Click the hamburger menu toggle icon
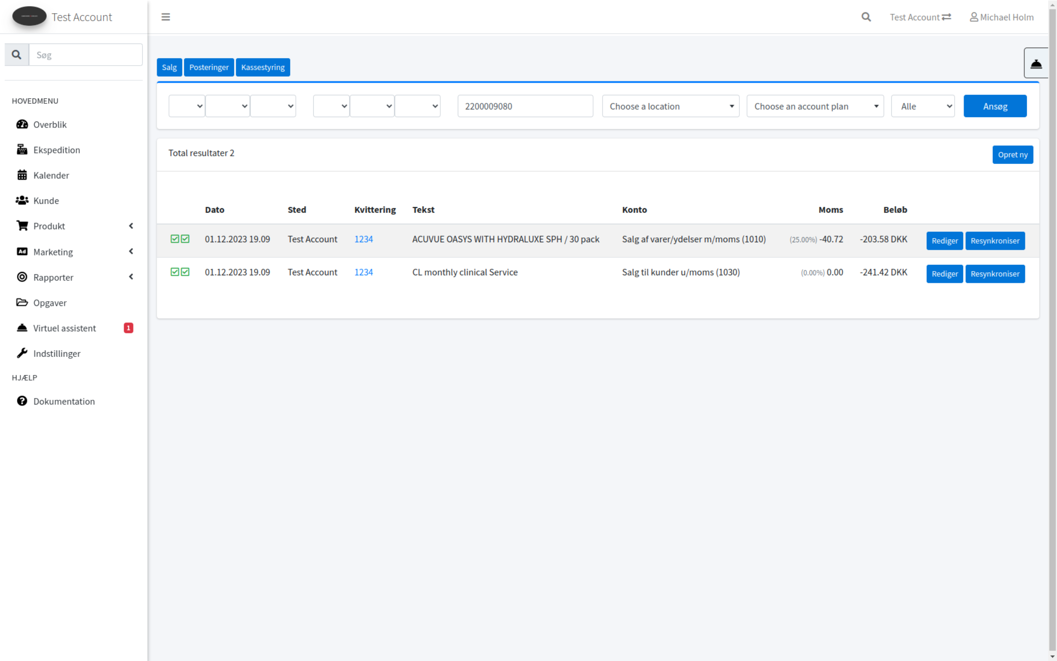 pyautogui.click(x=166, y=17)
